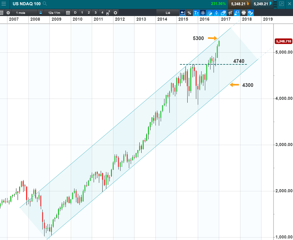Search for an instrument with the magnifier icon

click(45, 3)
